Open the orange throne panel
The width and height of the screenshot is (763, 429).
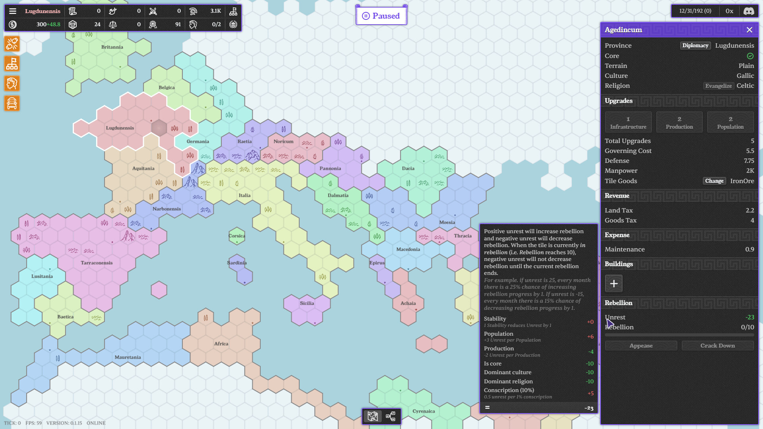coord(12,103)
